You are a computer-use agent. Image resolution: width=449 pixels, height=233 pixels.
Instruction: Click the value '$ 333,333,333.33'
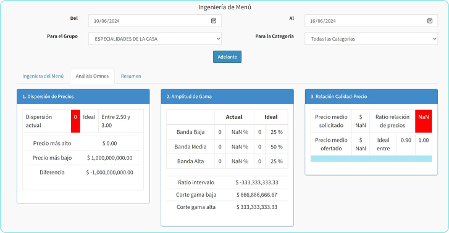[257, 207]
